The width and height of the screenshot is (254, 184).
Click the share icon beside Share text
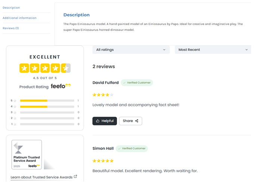point(137,121)
